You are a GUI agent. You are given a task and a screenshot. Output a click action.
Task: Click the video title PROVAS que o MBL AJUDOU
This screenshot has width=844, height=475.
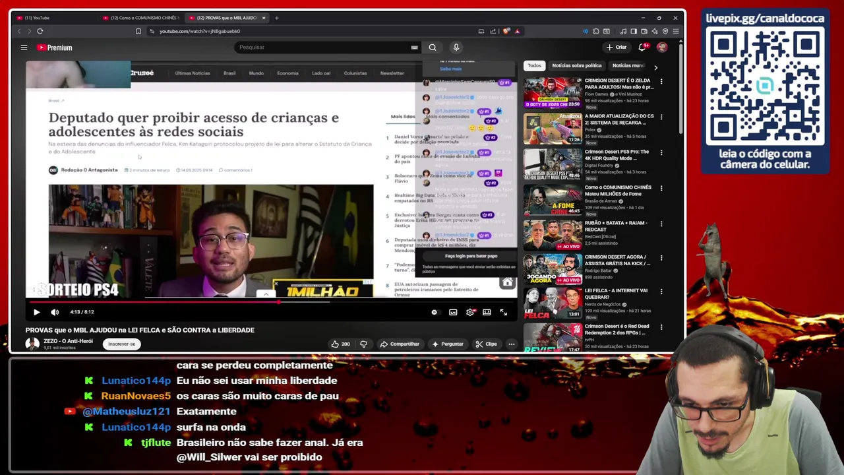(x=140, y=330)
